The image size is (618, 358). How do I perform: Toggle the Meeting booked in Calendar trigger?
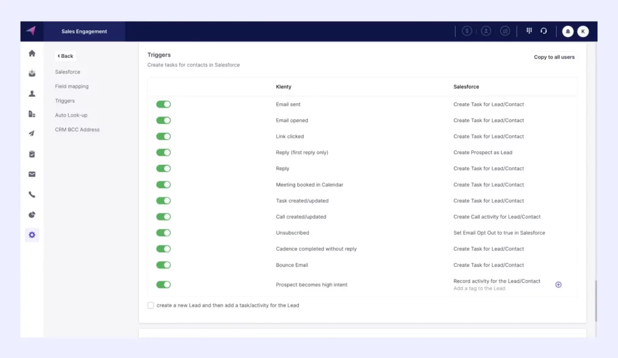(164, 185)
